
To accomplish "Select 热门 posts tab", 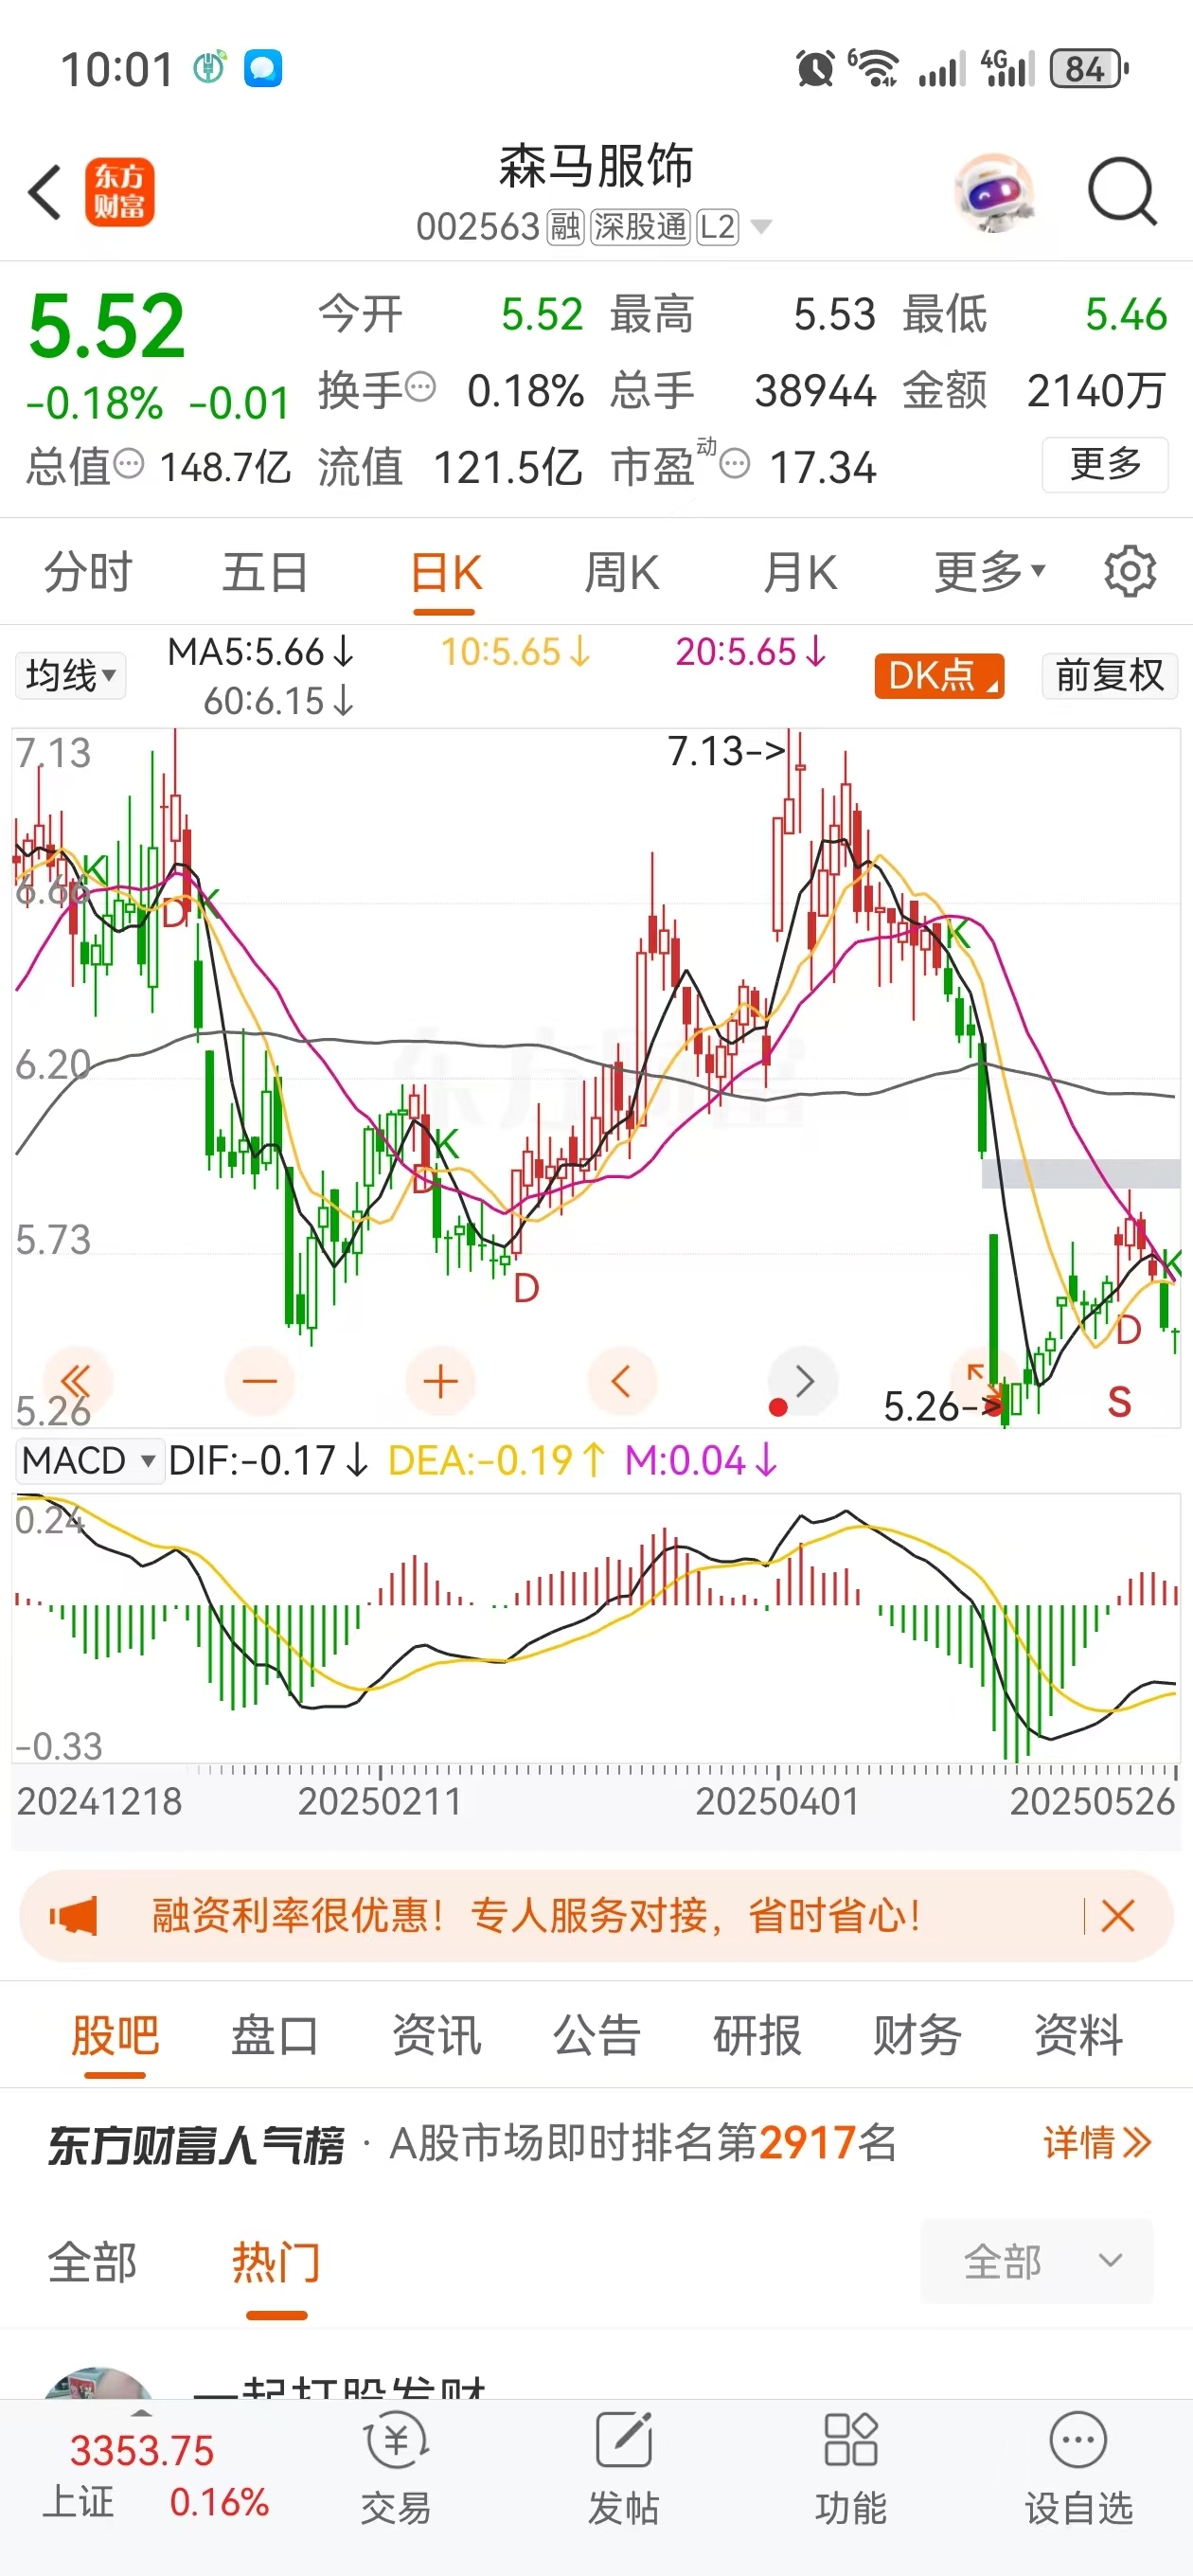I will click(276, 2262).
